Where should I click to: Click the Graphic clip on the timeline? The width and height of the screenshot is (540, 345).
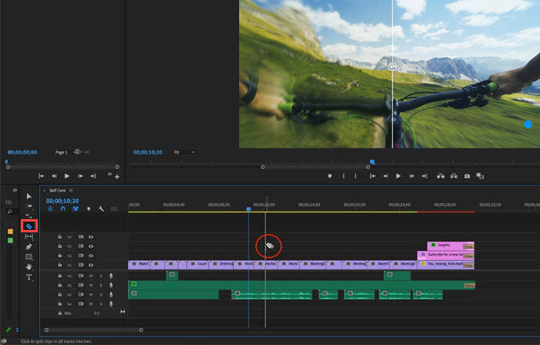[445, 245]
